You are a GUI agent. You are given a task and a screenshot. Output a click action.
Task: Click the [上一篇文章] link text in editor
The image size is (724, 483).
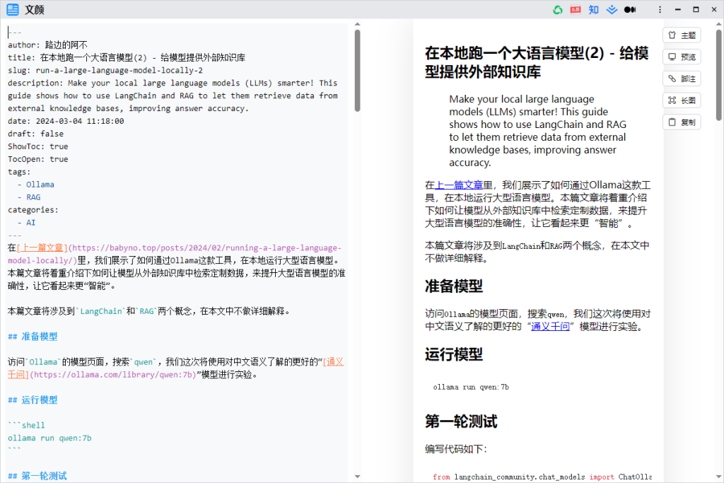click(x=42, y=248)
